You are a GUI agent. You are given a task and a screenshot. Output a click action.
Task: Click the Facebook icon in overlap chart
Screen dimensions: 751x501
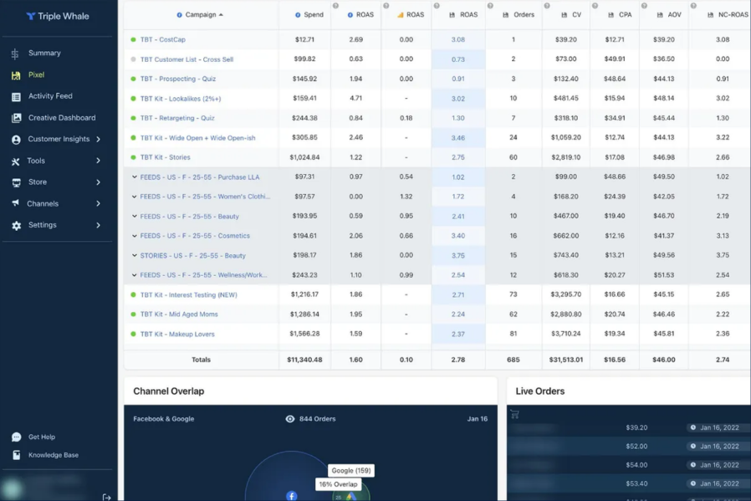(292, 496)
